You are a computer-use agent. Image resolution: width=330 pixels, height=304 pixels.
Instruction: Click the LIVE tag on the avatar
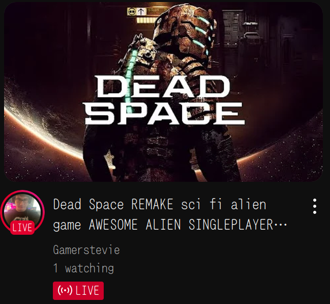tap(22, 228)
